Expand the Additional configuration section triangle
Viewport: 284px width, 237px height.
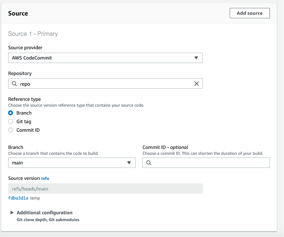(x=12, y=213)
